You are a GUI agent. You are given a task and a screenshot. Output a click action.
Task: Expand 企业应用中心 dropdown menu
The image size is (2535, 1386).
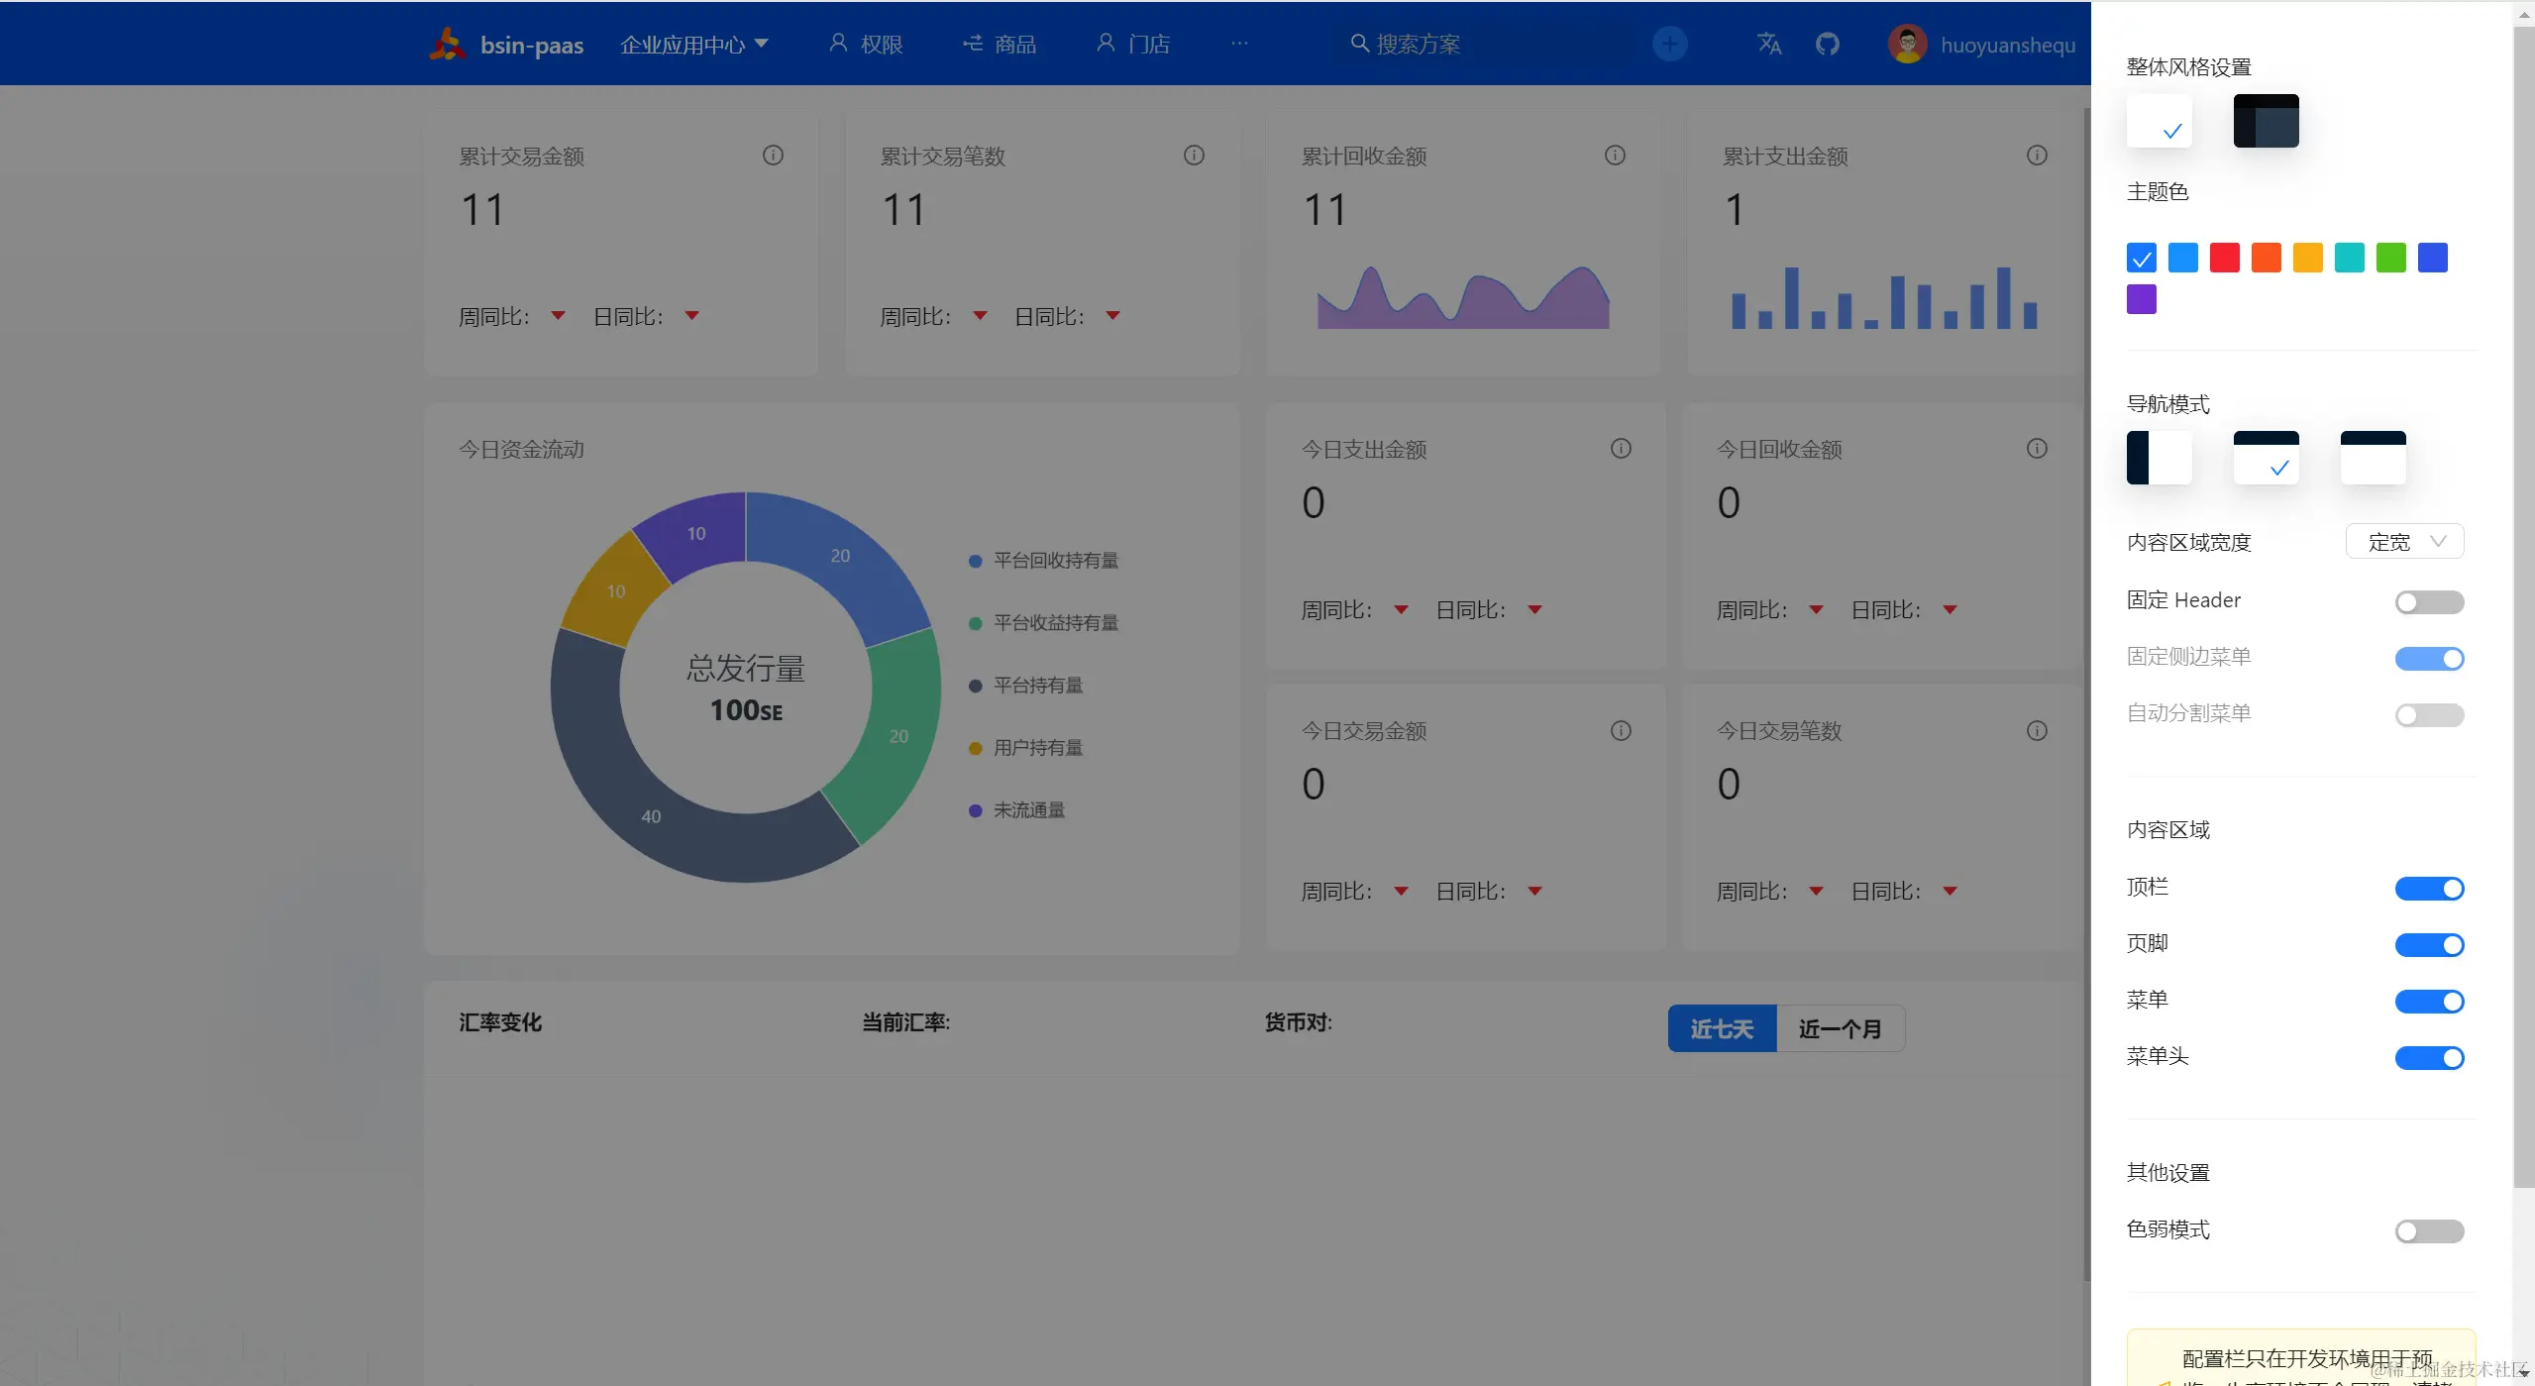click(693, 45)
